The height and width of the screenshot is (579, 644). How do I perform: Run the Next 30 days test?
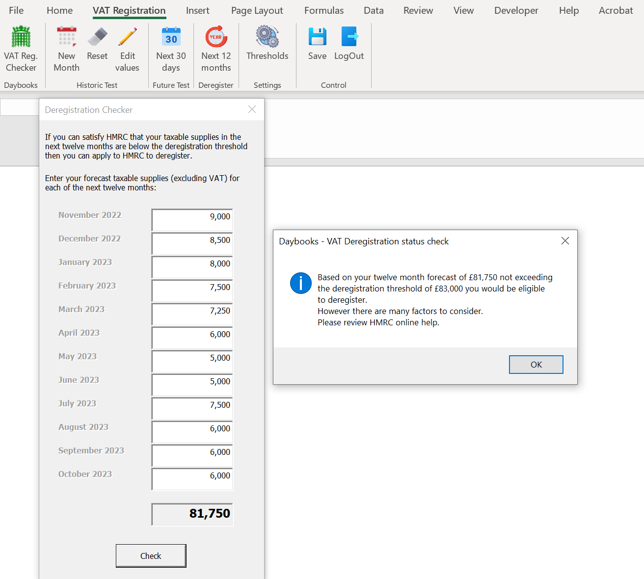pos(171,49)
